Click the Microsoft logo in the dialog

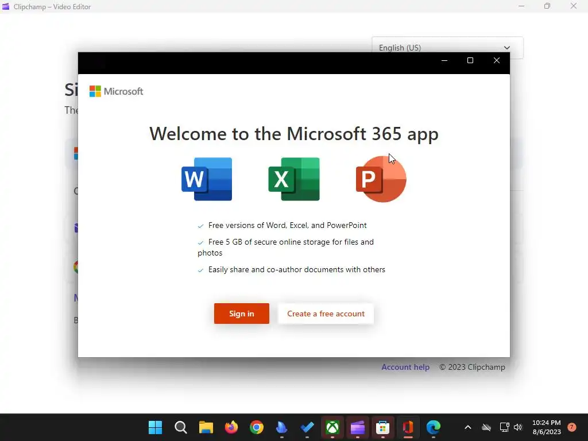(x=116, y=91)
